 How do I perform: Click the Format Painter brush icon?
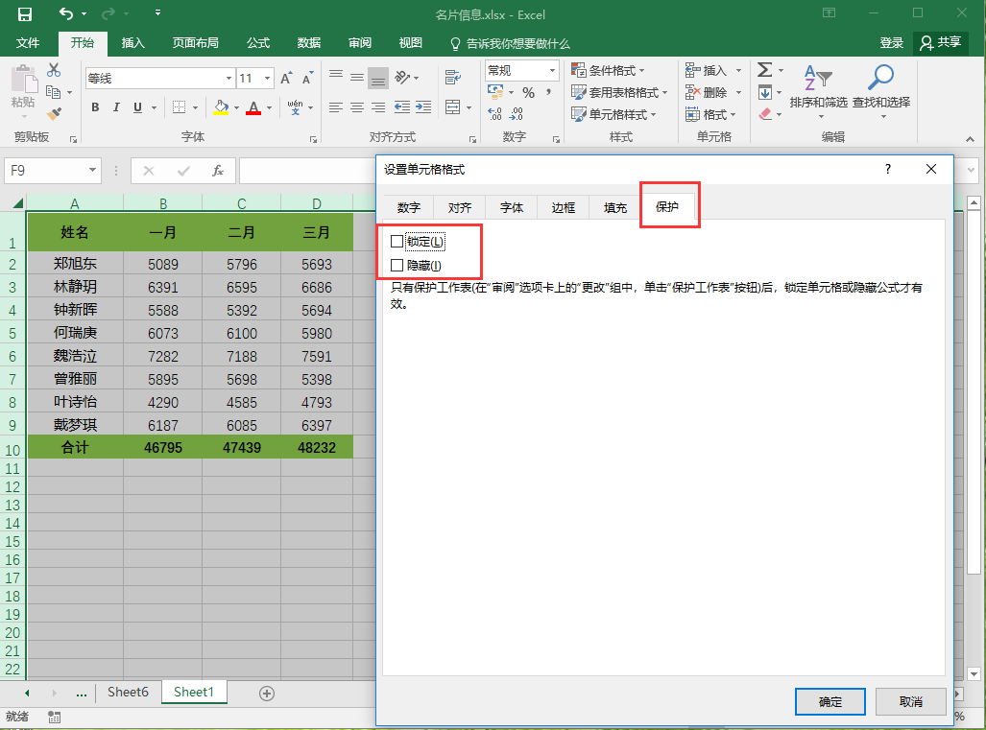coord(54,114)
